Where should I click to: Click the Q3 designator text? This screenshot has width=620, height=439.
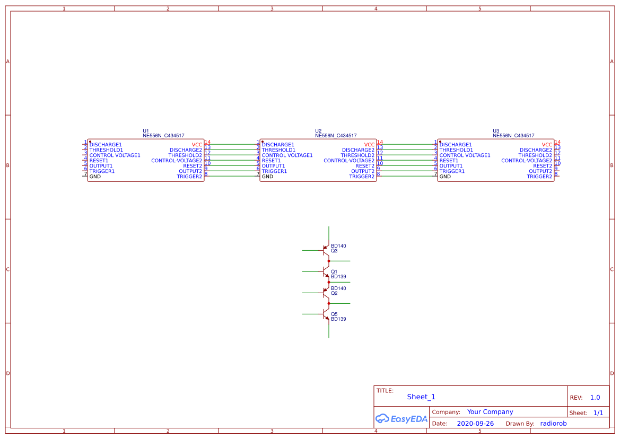[x=334, y=251]
